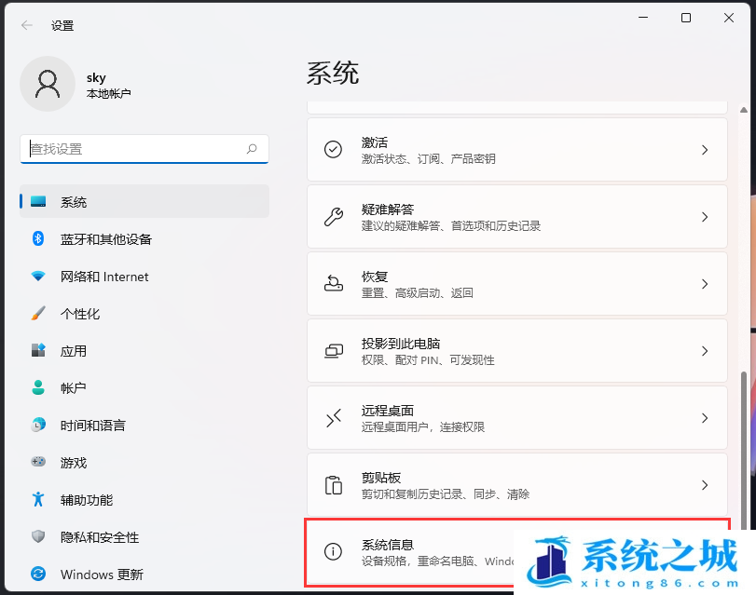
Task: Click the 剪贴板 clipboard icon
Action: pyautogui.click(x=333, y=485)
